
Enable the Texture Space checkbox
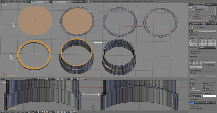coord(204,86)
